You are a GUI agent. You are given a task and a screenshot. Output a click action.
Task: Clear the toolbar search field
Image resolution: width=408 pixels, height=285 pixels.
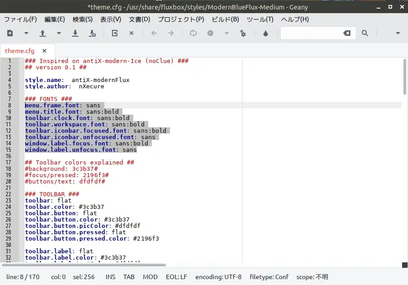click(x=346, y=33)
